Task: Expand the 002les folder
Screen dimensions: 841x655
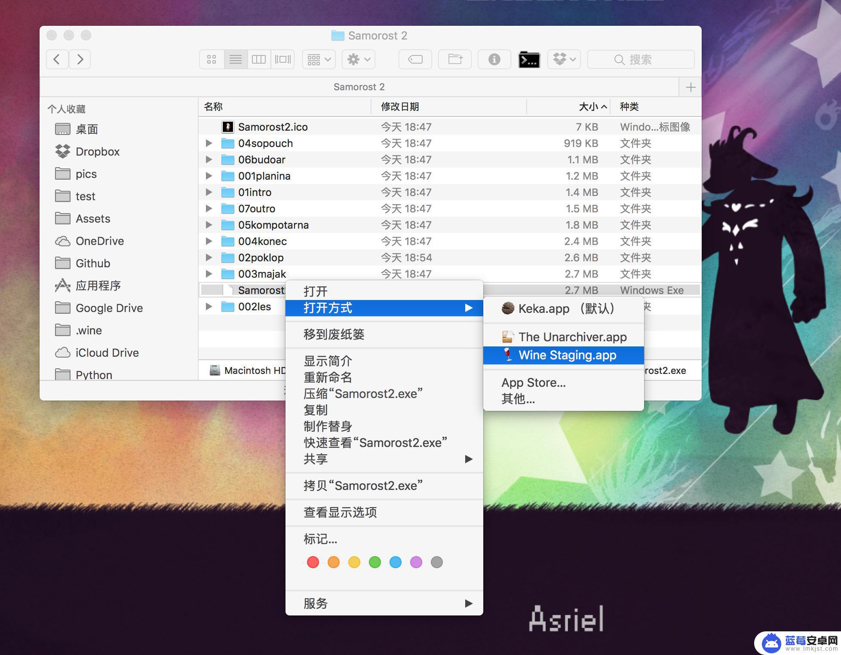Action: (209, 306)
